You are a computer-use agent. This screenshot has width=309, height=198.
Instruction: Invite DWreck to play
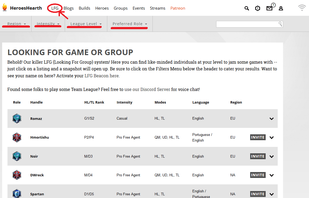(x=258, y=175)
